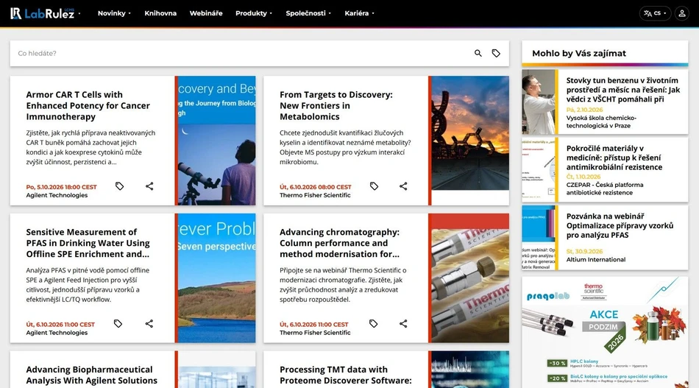Open Sensitive Measurement of PFAS title
Viewport: 699px width, 388px height.
[x=88, y=243]
